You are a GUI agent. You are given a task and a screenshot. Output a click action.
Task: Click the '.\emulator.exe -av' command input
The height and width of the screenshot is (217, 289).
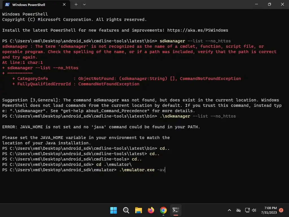tap(142, 170)
